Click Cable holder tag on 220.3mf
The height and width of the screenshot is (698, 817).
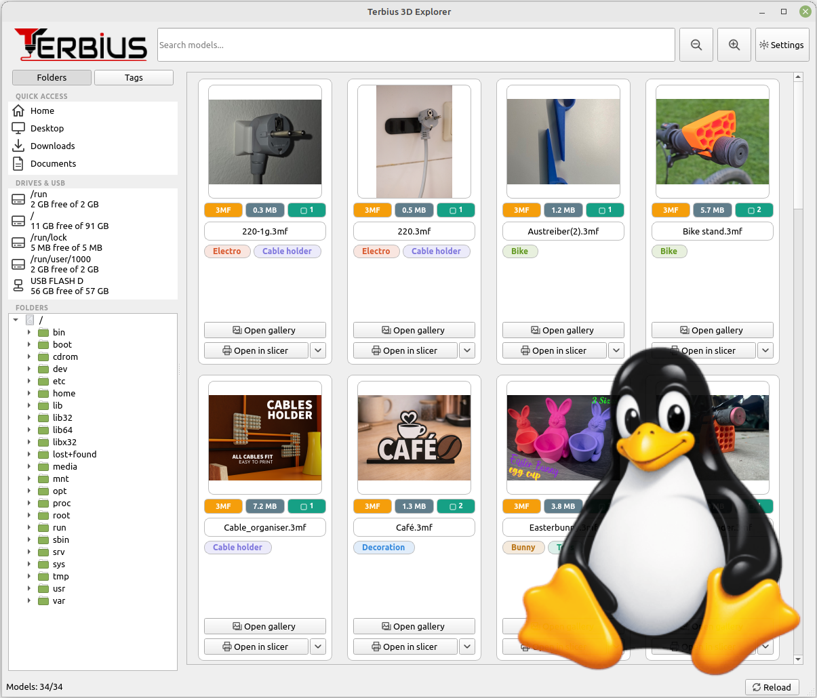click(436, 251)
